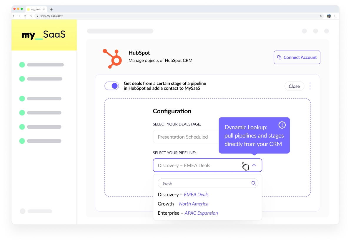Toggle off the HubSpot deals workflow switch
The width and height of the screenshot is (351, 242).
[x=112, y=86]
